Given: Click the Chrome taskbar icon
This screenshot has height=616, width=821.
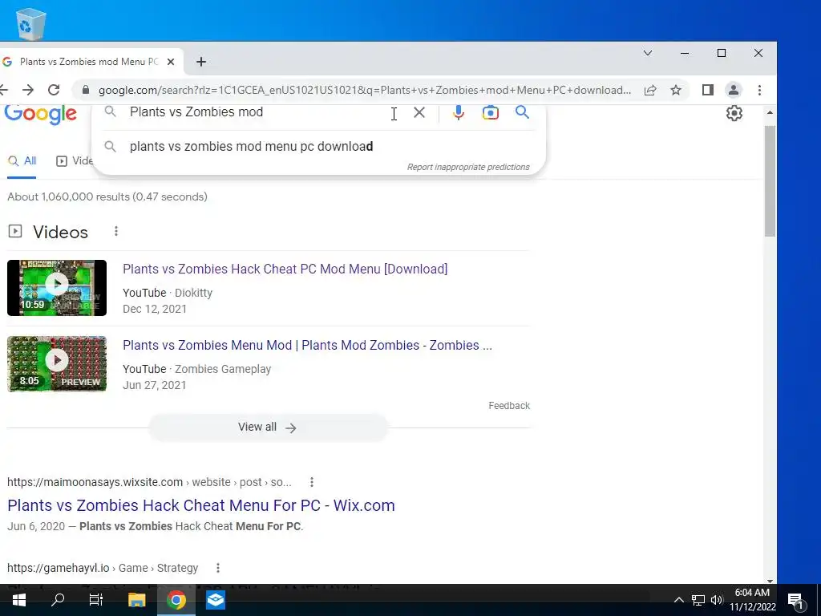Looking at the screenshot, I should pyautogui.click(x=176, y=599).
